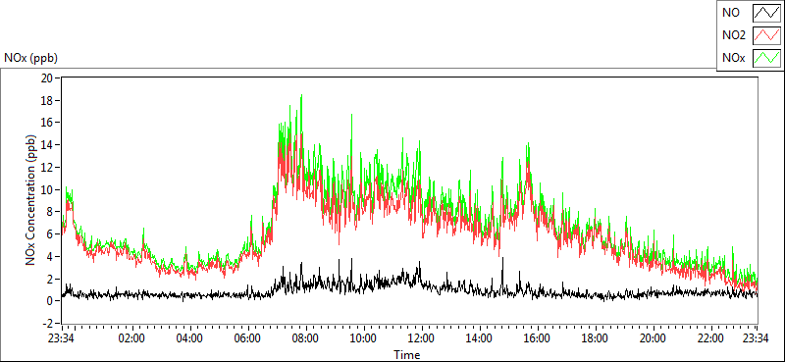Click the 14 value on the y-axis
Viewport: 785px width, 362px height.
[47, 145]
